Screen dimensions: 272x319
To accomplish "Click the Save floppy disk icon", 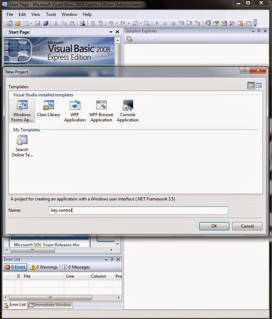I will click(38, 23).
